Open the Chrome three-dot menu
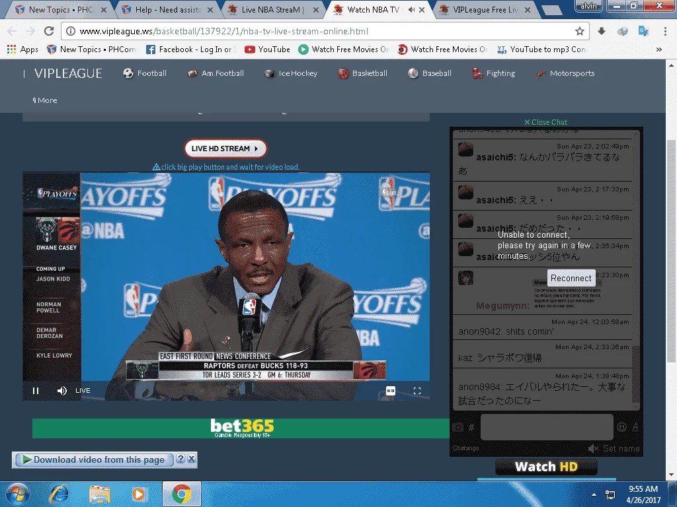Viewport: 677px width, 507px height. (665, 31)
